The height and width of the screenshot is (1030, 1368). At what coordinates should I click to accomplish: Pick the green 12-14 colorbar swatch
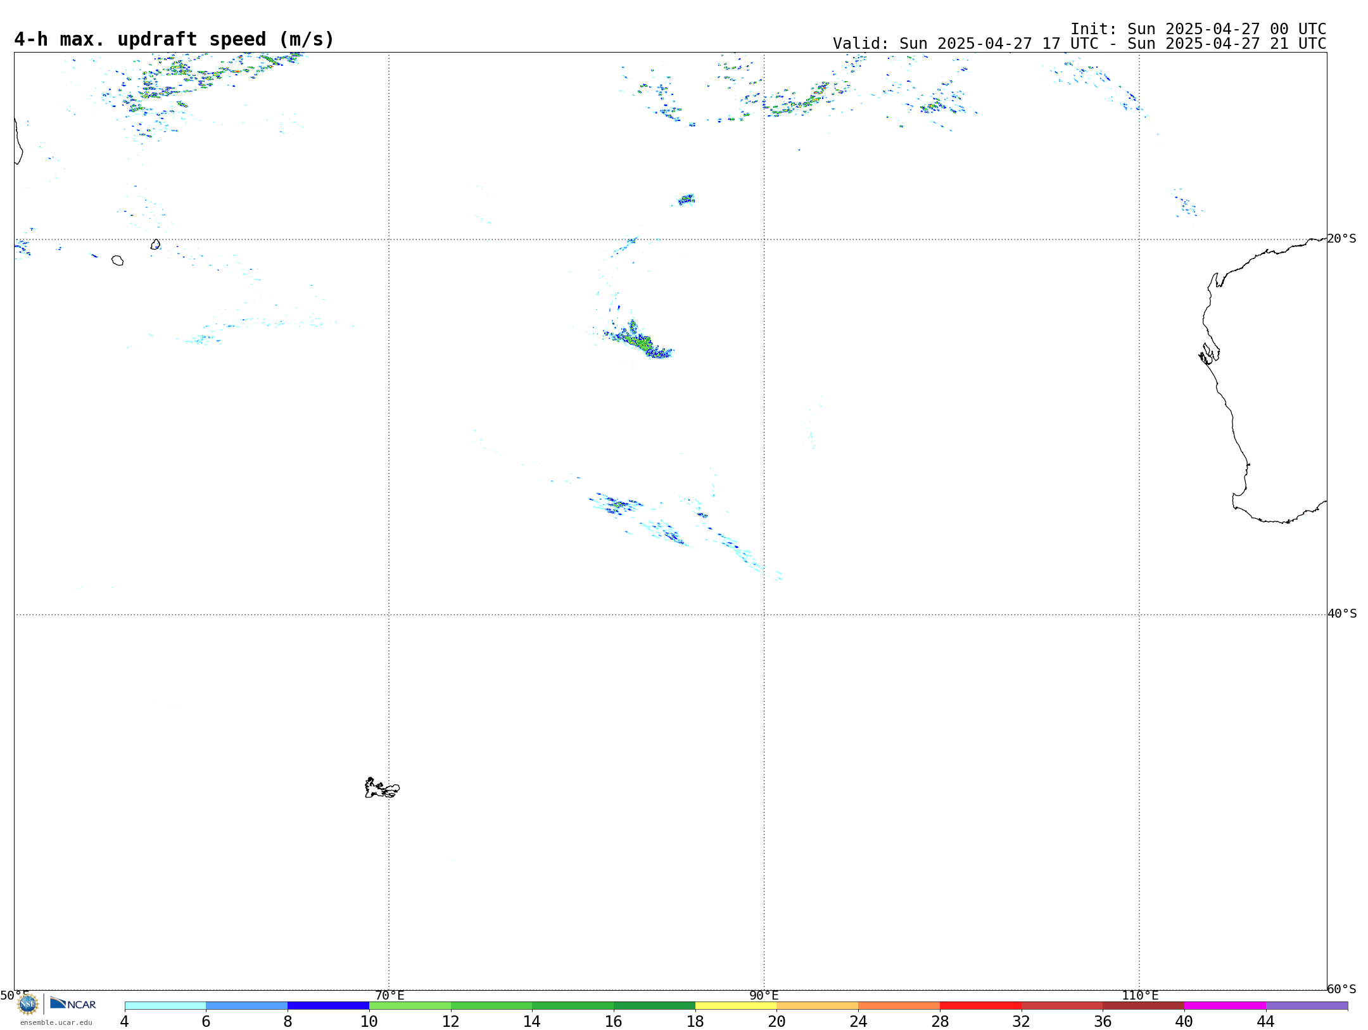[x=491, y=1006]
